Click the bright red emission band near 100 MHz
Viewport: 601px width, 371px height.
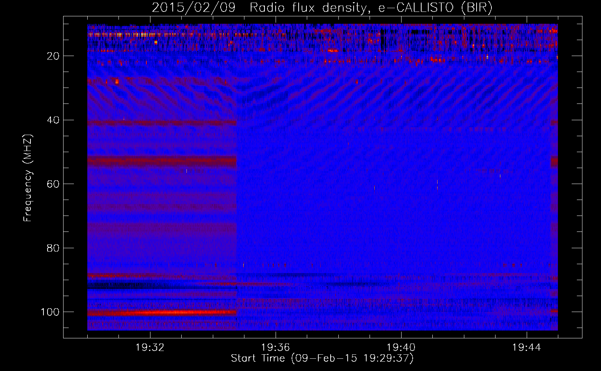162,313
